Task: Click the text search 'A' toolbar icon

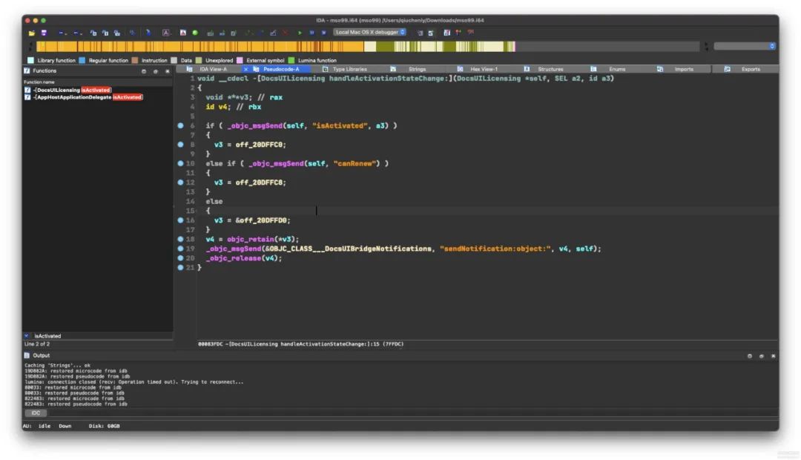Action: pyautogui.click(x=166, y=33)
